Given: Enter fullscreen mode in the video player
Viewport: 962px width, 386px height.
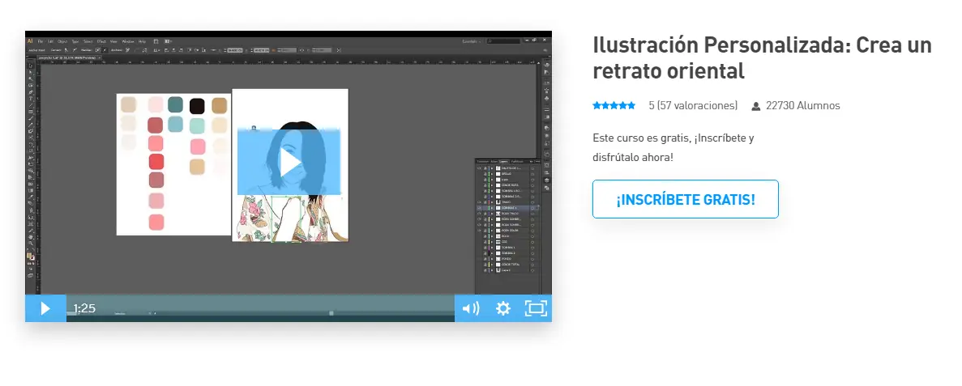Looking at the screenshot, I should point(536,308).
